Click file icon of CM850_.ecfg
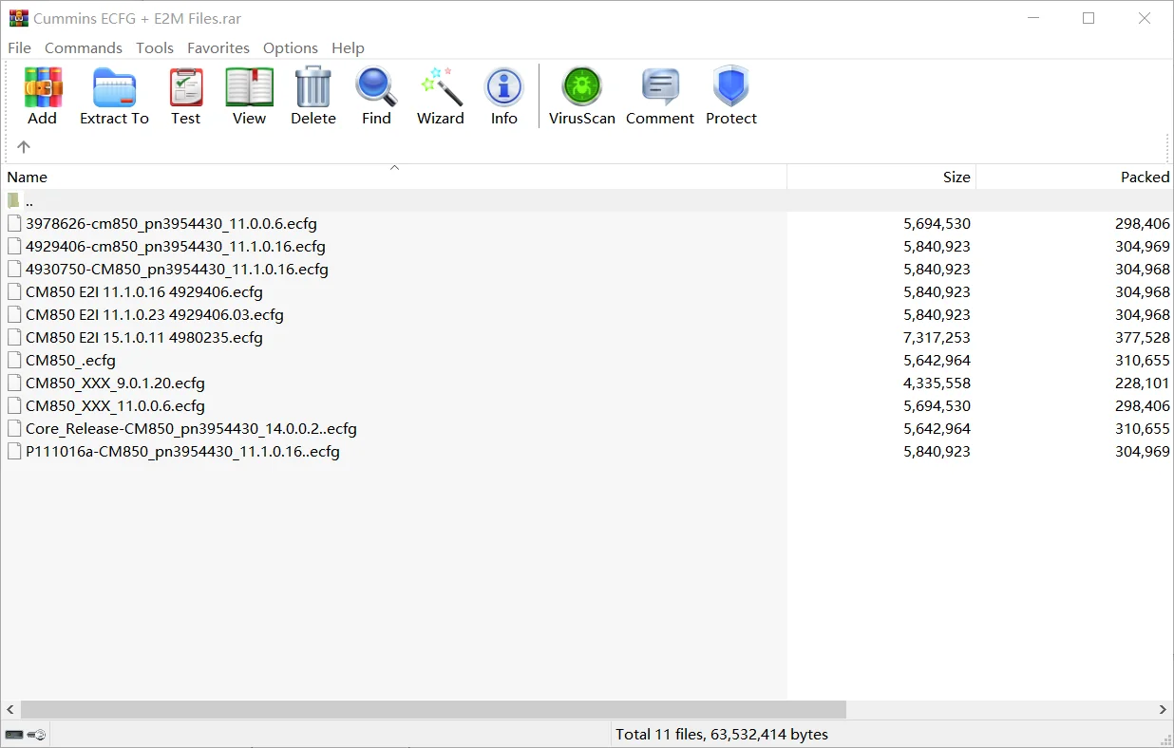This screenshot has height=748, width=1174. (x=14, y=361)
